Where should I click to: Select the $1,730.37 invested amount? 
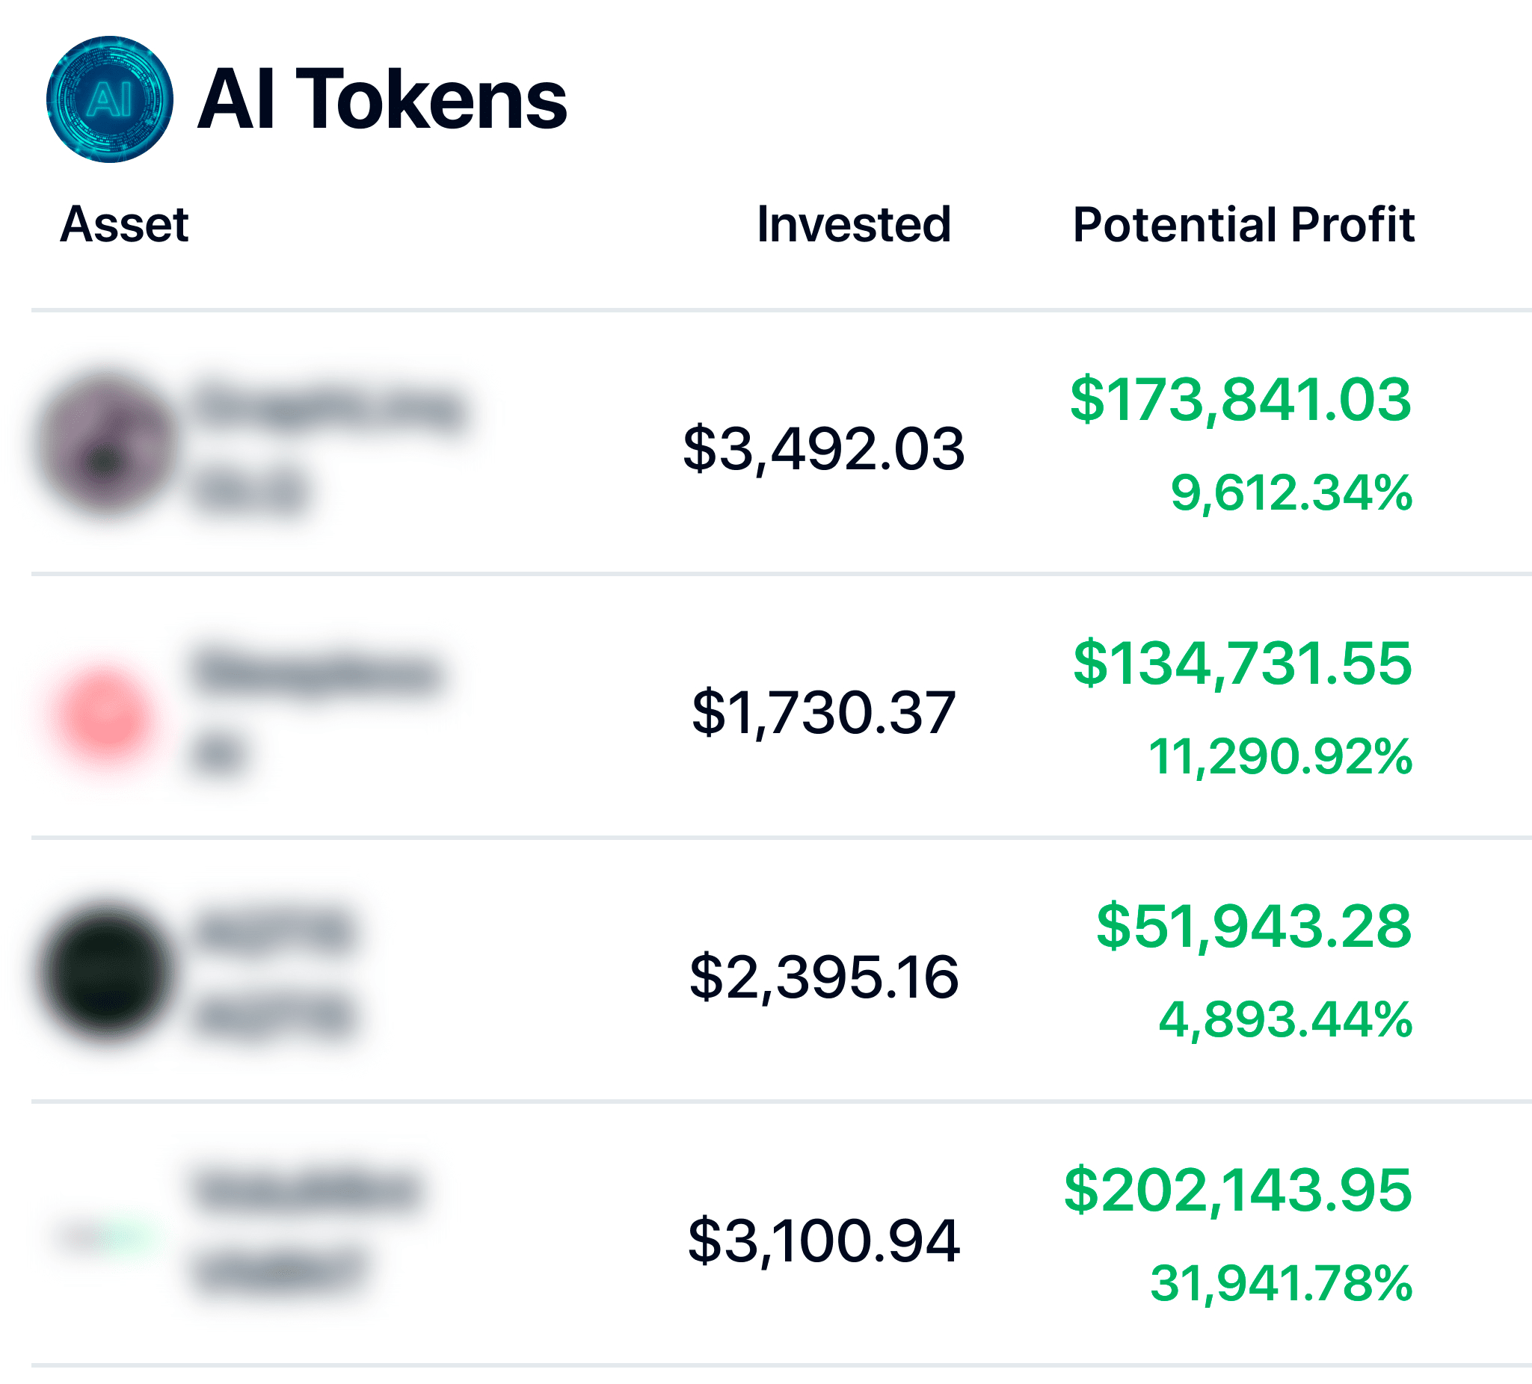coord(824,712)
